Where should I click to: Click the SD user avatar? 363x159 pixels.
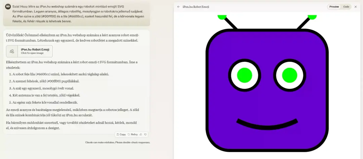click(8, 6)
